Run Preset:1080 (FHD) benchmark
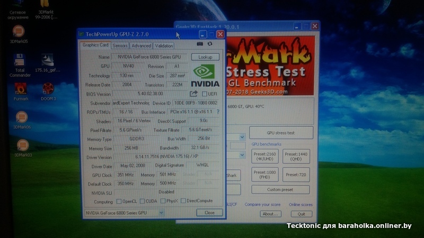 [264, 175]
